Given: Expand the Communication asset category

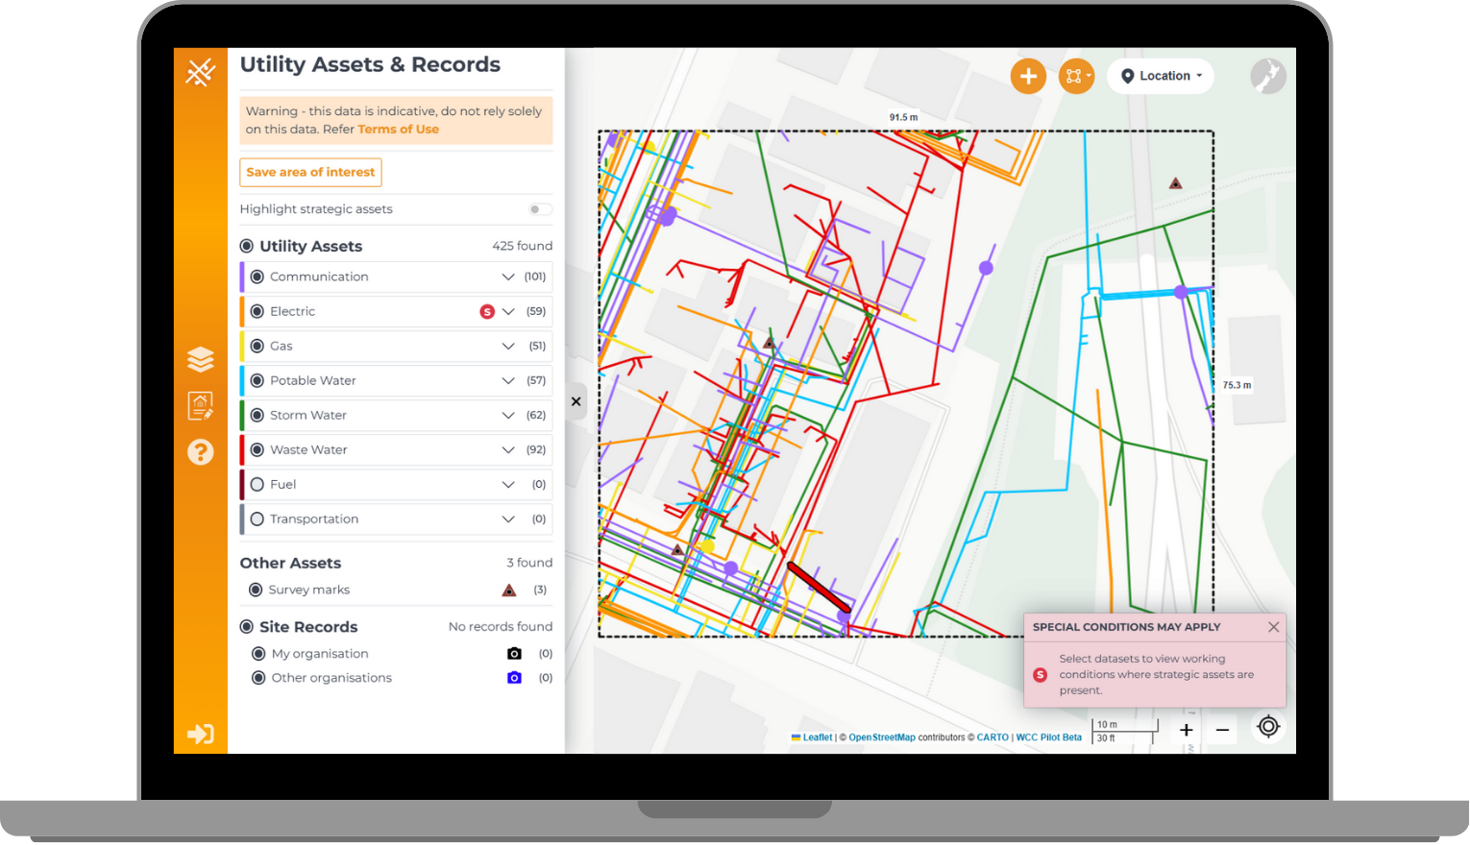Looking at the screenshot, I should click(x=508, y=277).
